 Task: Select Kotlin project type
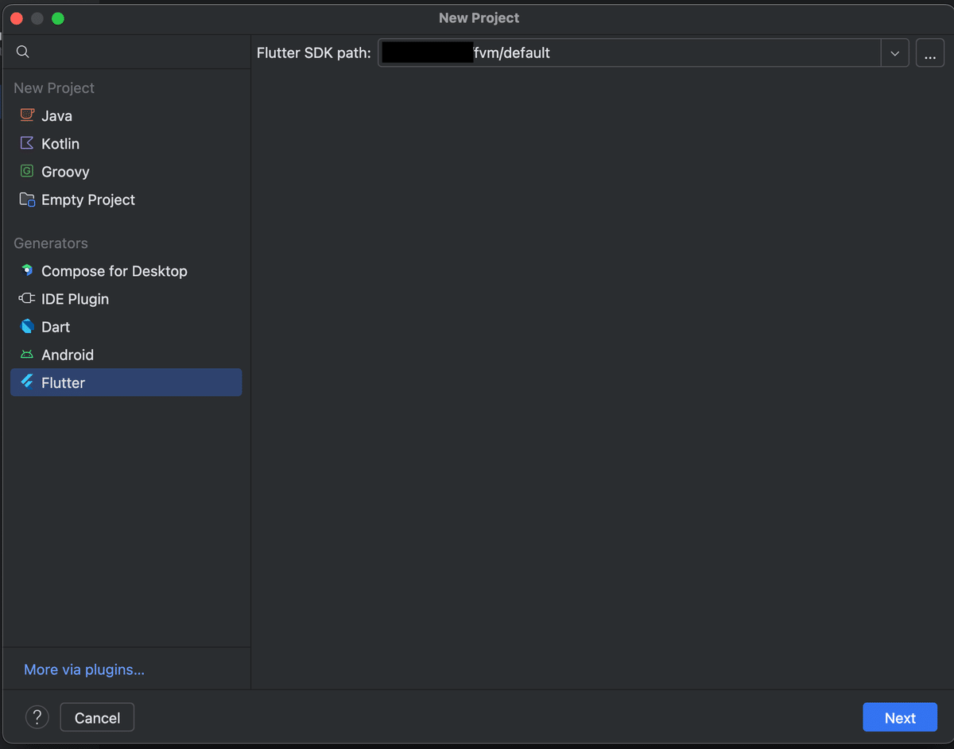(x=60, y=144)
